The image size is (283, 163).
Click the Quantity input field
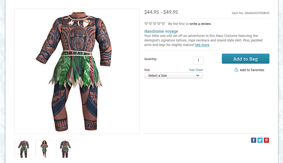click(198, 60)
